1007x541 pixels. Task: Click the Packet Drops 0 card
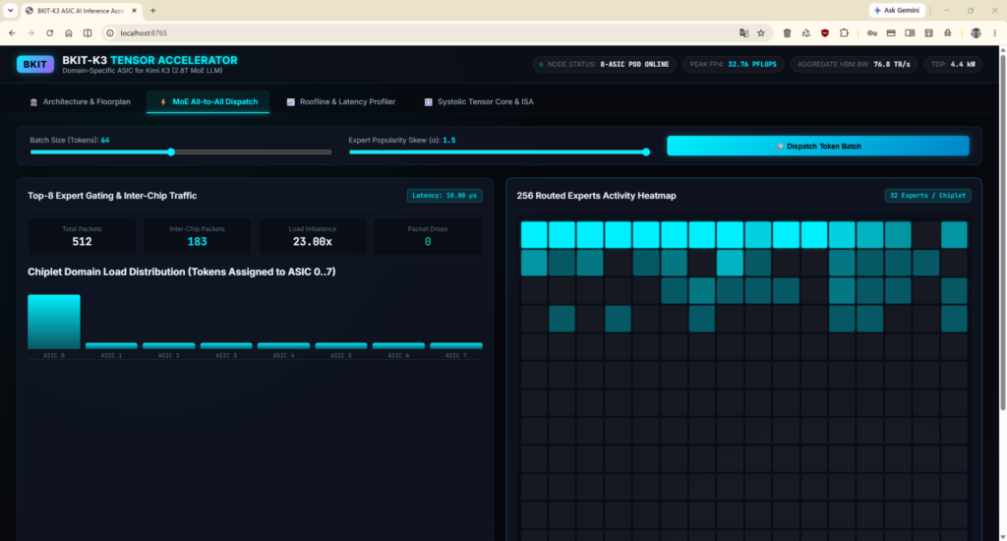pyautogui.click(x=428, y=236)
